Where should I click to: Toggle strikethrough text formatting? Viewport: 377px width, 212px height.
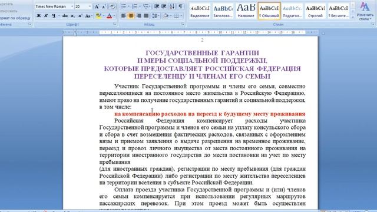pyautogui.click(x=65, y=16)
